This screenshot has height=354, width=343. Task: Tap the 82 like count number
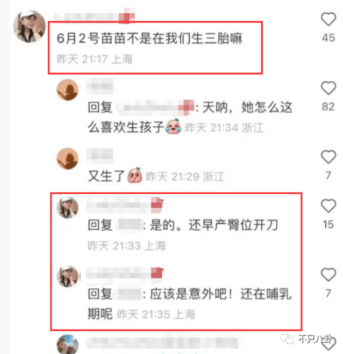tap(329, 107)
